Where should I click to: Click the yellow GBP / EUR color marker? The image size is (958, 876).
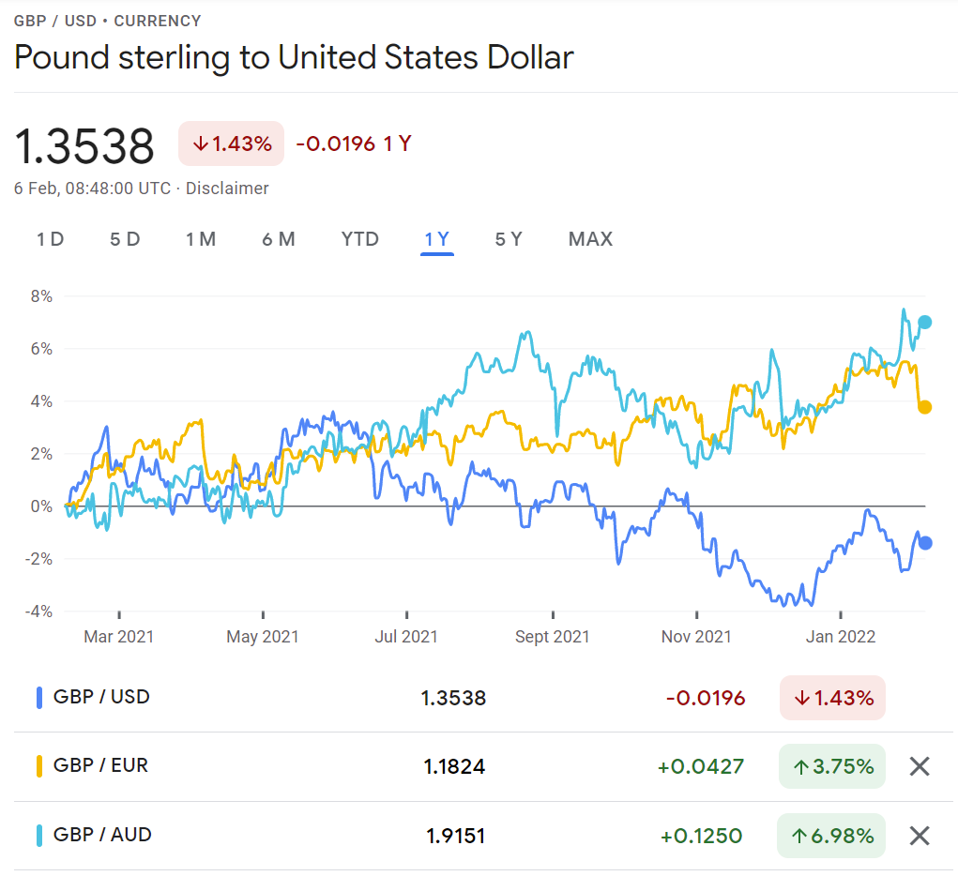39,766
